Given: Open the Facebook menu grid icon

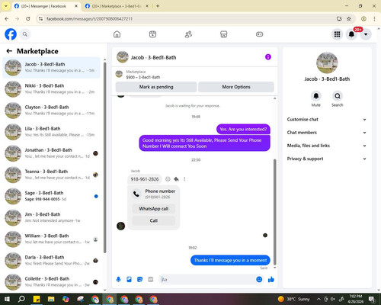Looking at the screenshot, I should 337,34.
